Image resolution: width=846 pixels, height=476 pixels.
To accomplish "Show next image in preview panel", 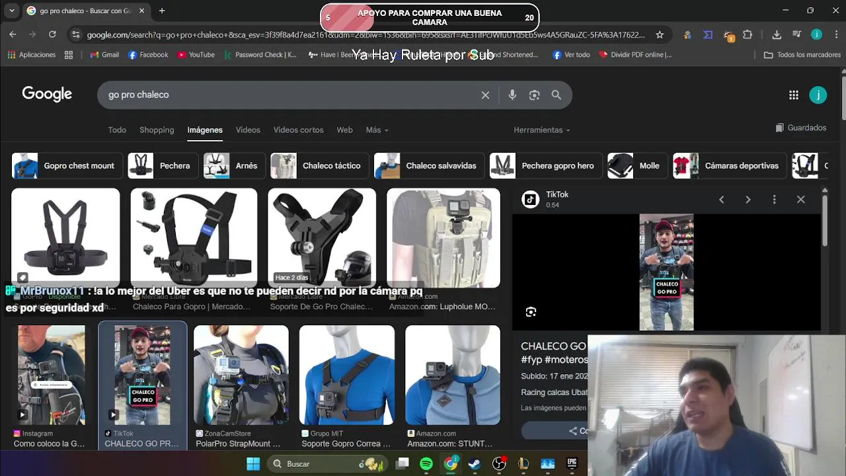I will (x=748, y=200).
